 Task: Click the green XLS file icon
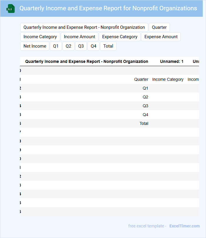pos(11,9)
